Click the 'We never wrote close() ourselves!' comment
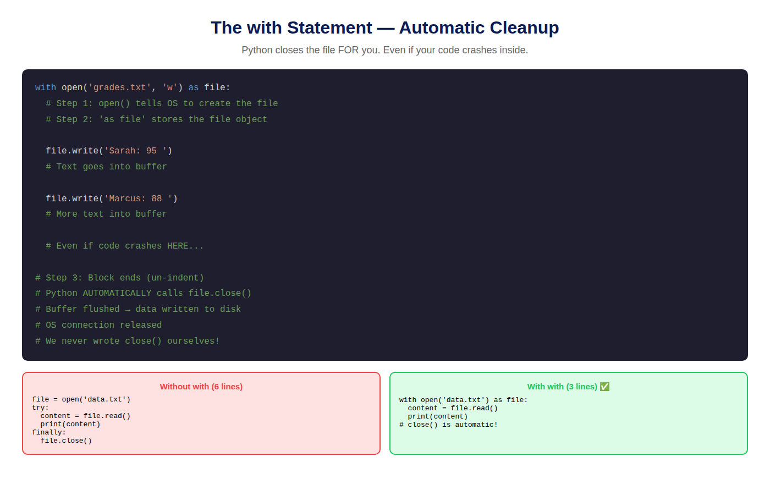This screenshot has height=495, width=770. (128, 341)
